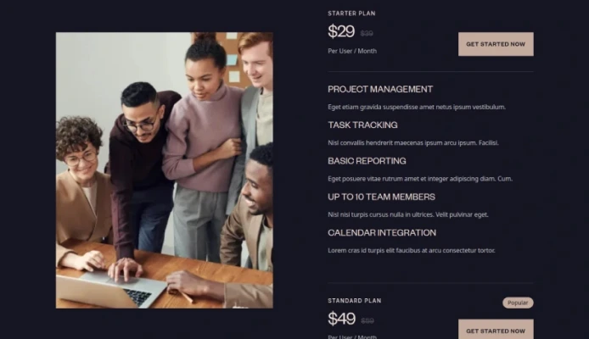The width and height of the screenshot is (589, 339).
Task: Select the Project Management heading
Action: point(380,89)
